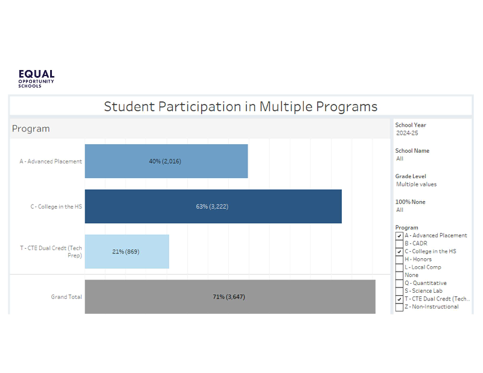The height and width of the screenshot is (373, 483).
Task: Click the 'T - CTE Dual Credt (Tech Prep)' row label
Action: pyautogui.click(x=51, y=252)
